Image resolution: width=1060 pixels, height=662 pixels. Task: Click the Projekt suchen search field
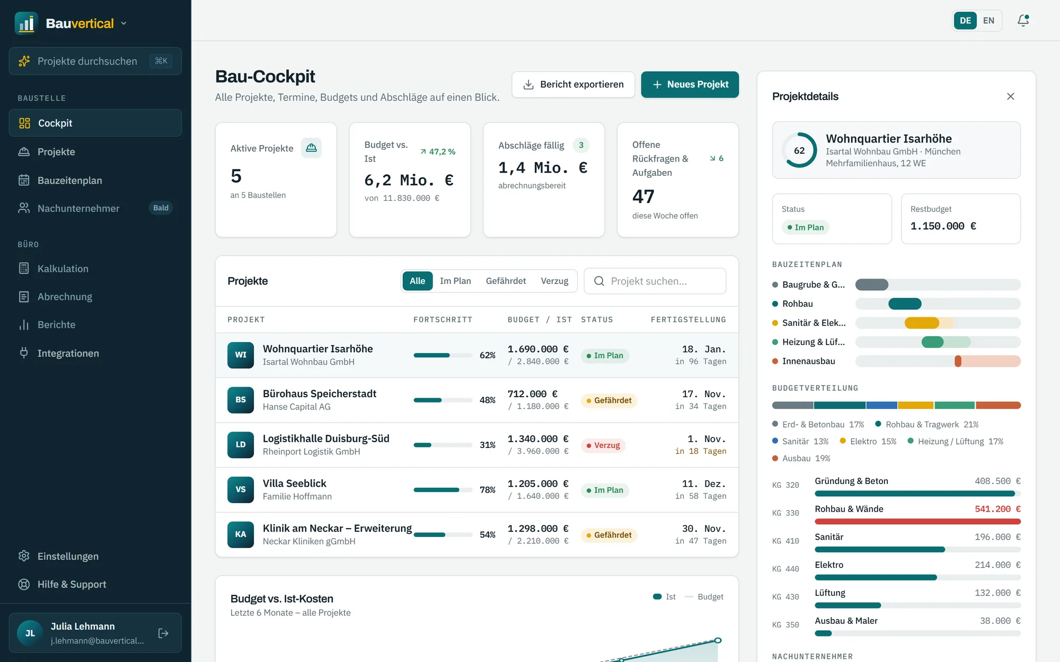(x=655, y=281)
